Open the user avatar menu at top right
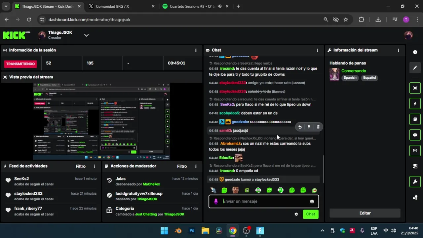Screen dimensions: 423x238 point(408,35)
